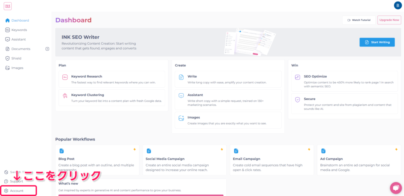Open the SEO Optimize card
This screenshot has width=404, height=196.
[344, 81]
